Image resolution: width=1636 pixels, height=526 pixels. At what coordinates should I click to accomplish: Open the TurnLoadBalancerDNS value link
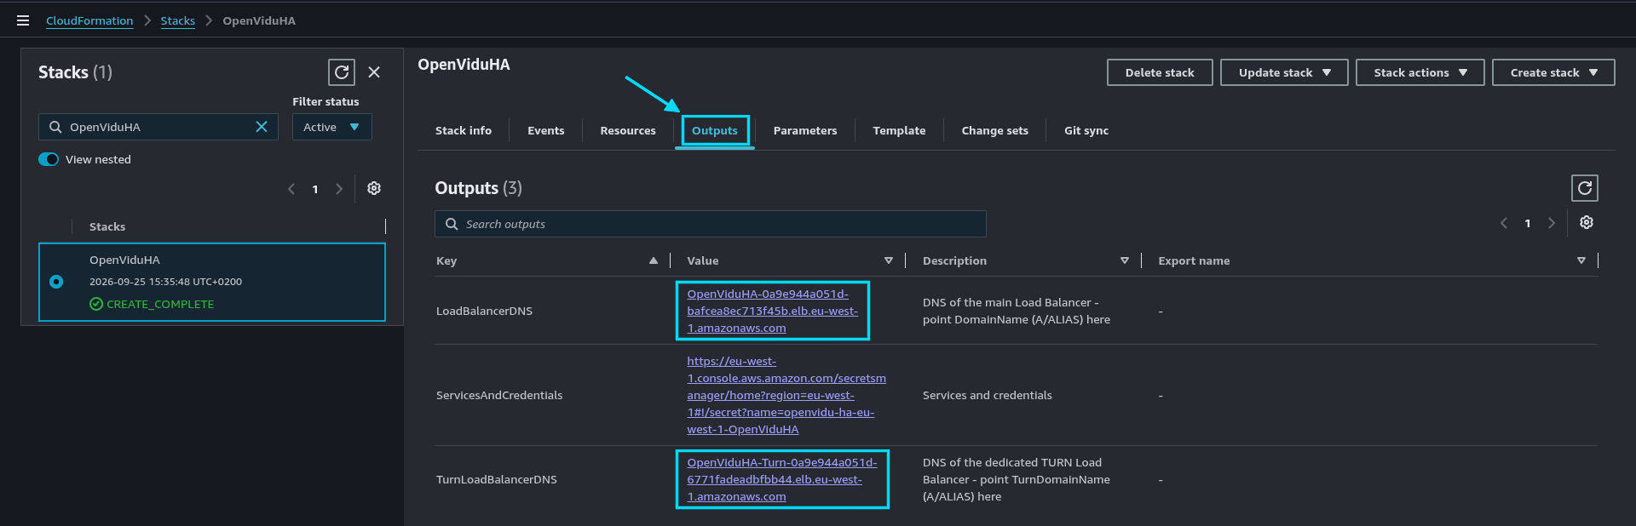click(x=782, y=479)
